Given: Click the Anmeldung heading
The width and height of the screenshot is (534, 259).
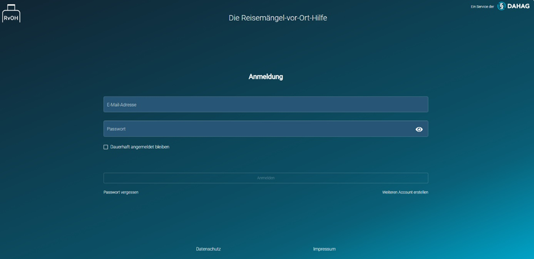Looking at the screenshot, I should [x=266, y=77].
